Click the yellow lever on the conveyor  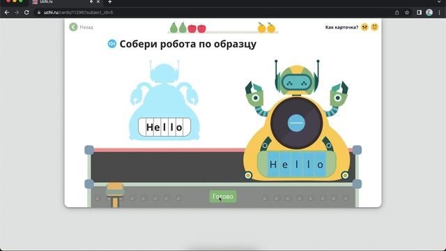[x=115, y=195]
